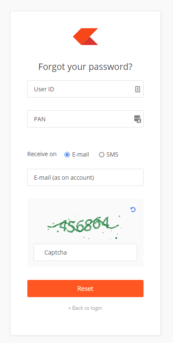This screenshot has width=173, height=343.
Task: Focus the User ID input field
Action: 85,89
